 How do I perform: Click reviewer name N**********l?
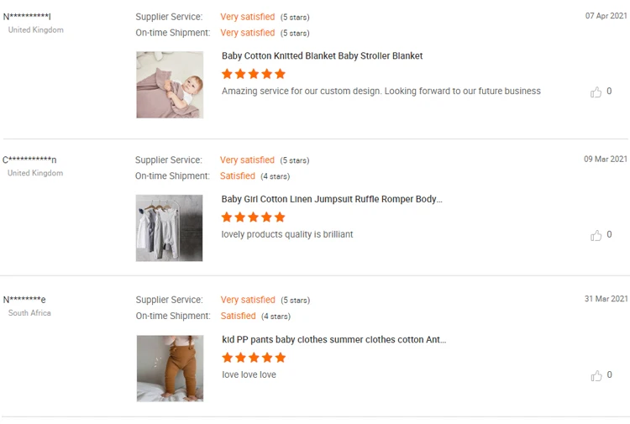(27, 17)
